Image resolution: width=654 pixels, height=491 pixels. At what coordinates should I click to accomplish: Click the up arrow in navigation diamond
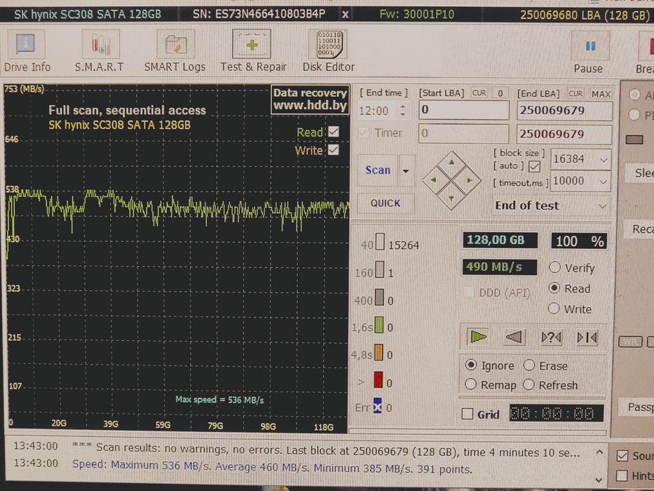pyautogui.click(x=451, y=162)
